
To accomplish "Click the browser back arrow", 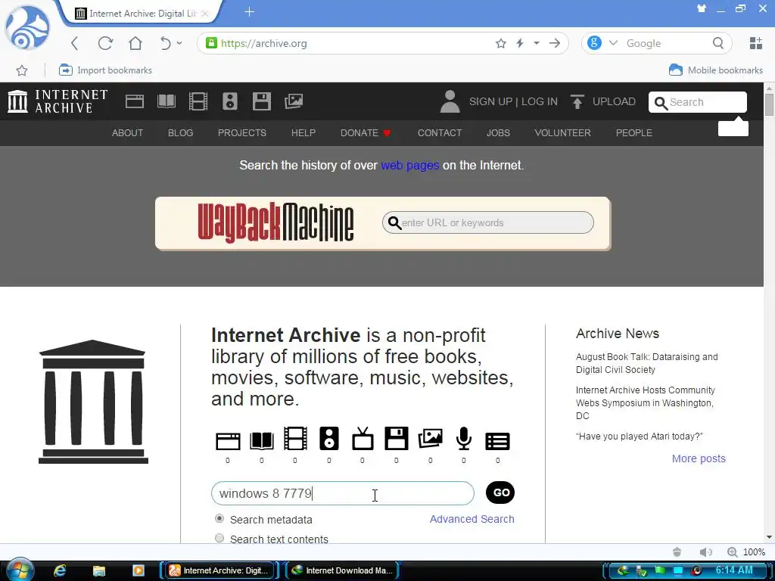I will coord(75,43).
